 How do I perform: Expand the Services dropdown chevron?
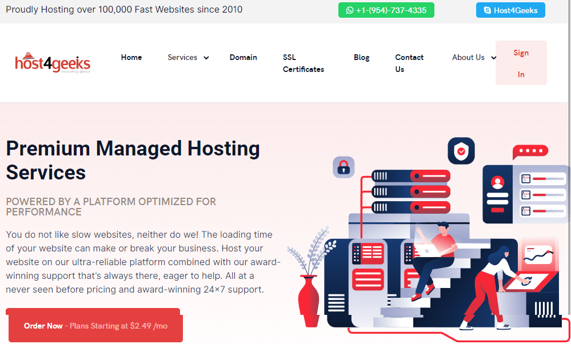tap(206, 58)
